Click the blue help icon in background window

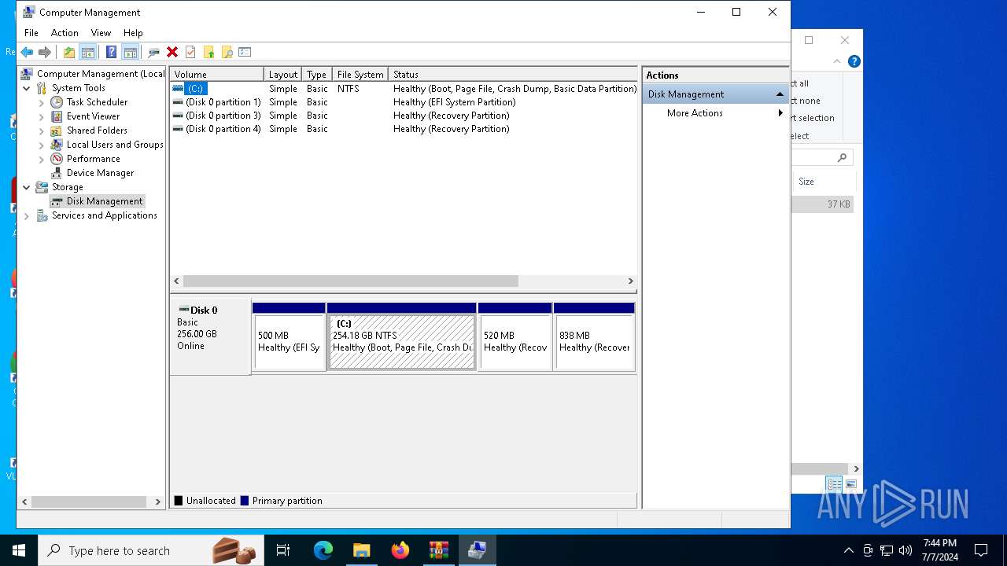pyautogui.click(x=854, y=61)
